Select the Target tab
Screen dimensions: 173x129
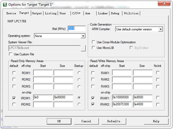tap(24, 13)
